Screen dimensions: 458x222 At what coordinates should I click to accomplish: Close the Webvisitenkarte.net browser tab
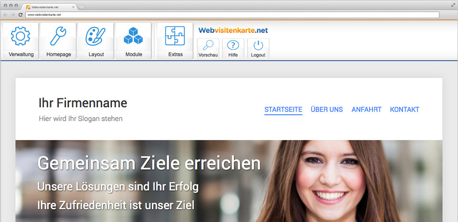tap(73, 7)
